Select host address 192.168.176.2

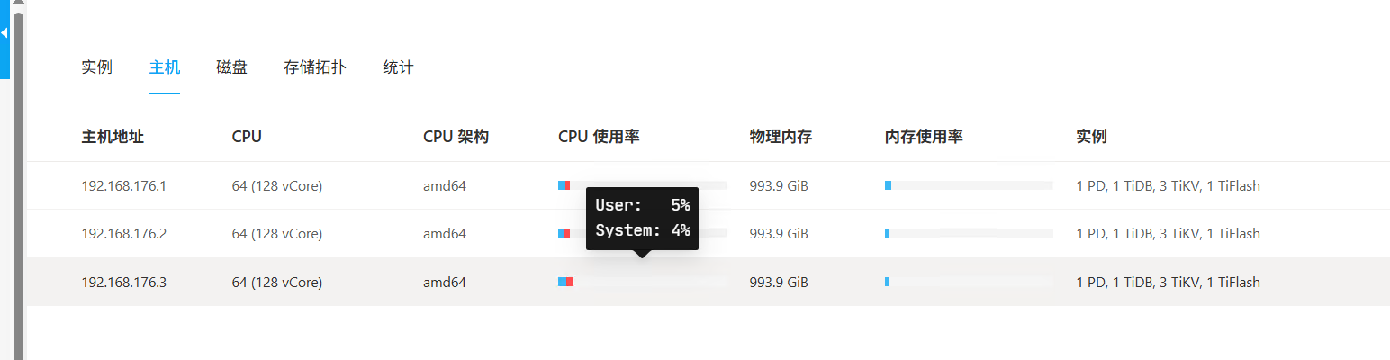(123, 234)
